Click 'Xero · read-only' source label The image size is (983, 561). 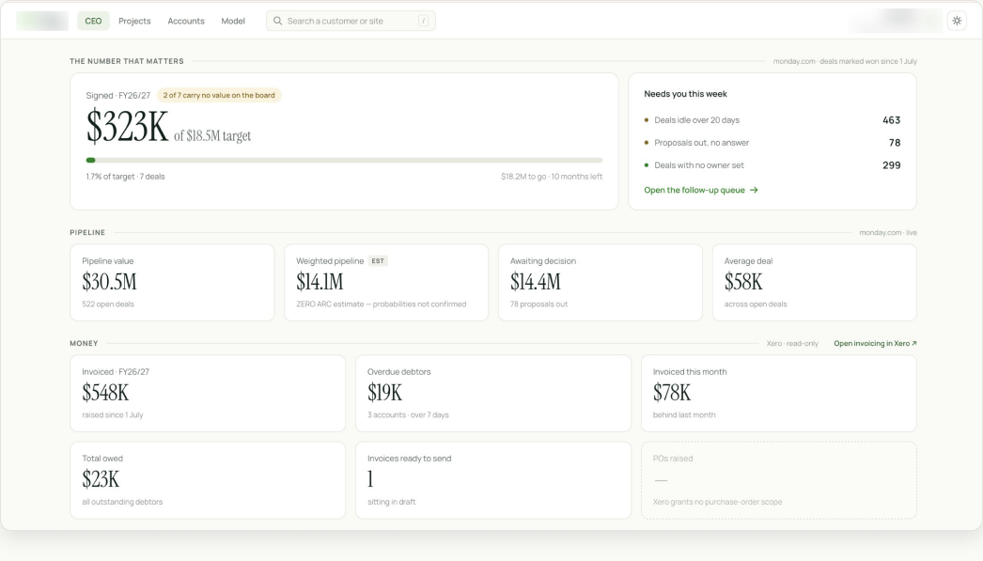(x=792, y=344)
